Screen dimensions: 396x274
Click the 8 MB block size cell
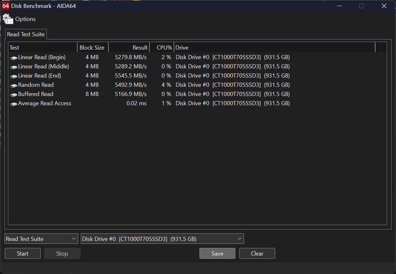(x=92, y=94)
